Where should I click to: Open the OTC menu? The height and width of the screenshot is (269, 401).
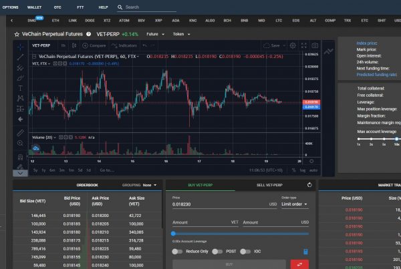click(57, 7)
